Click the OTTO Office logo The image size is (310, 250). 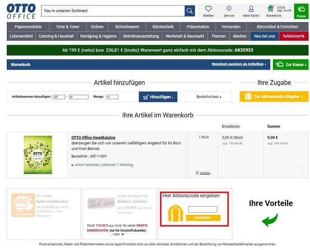[21, 11]
